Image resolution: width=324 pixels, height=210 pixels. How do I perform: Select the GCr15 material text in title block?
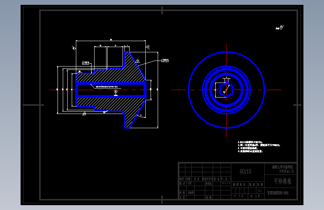tap(246, 172)
